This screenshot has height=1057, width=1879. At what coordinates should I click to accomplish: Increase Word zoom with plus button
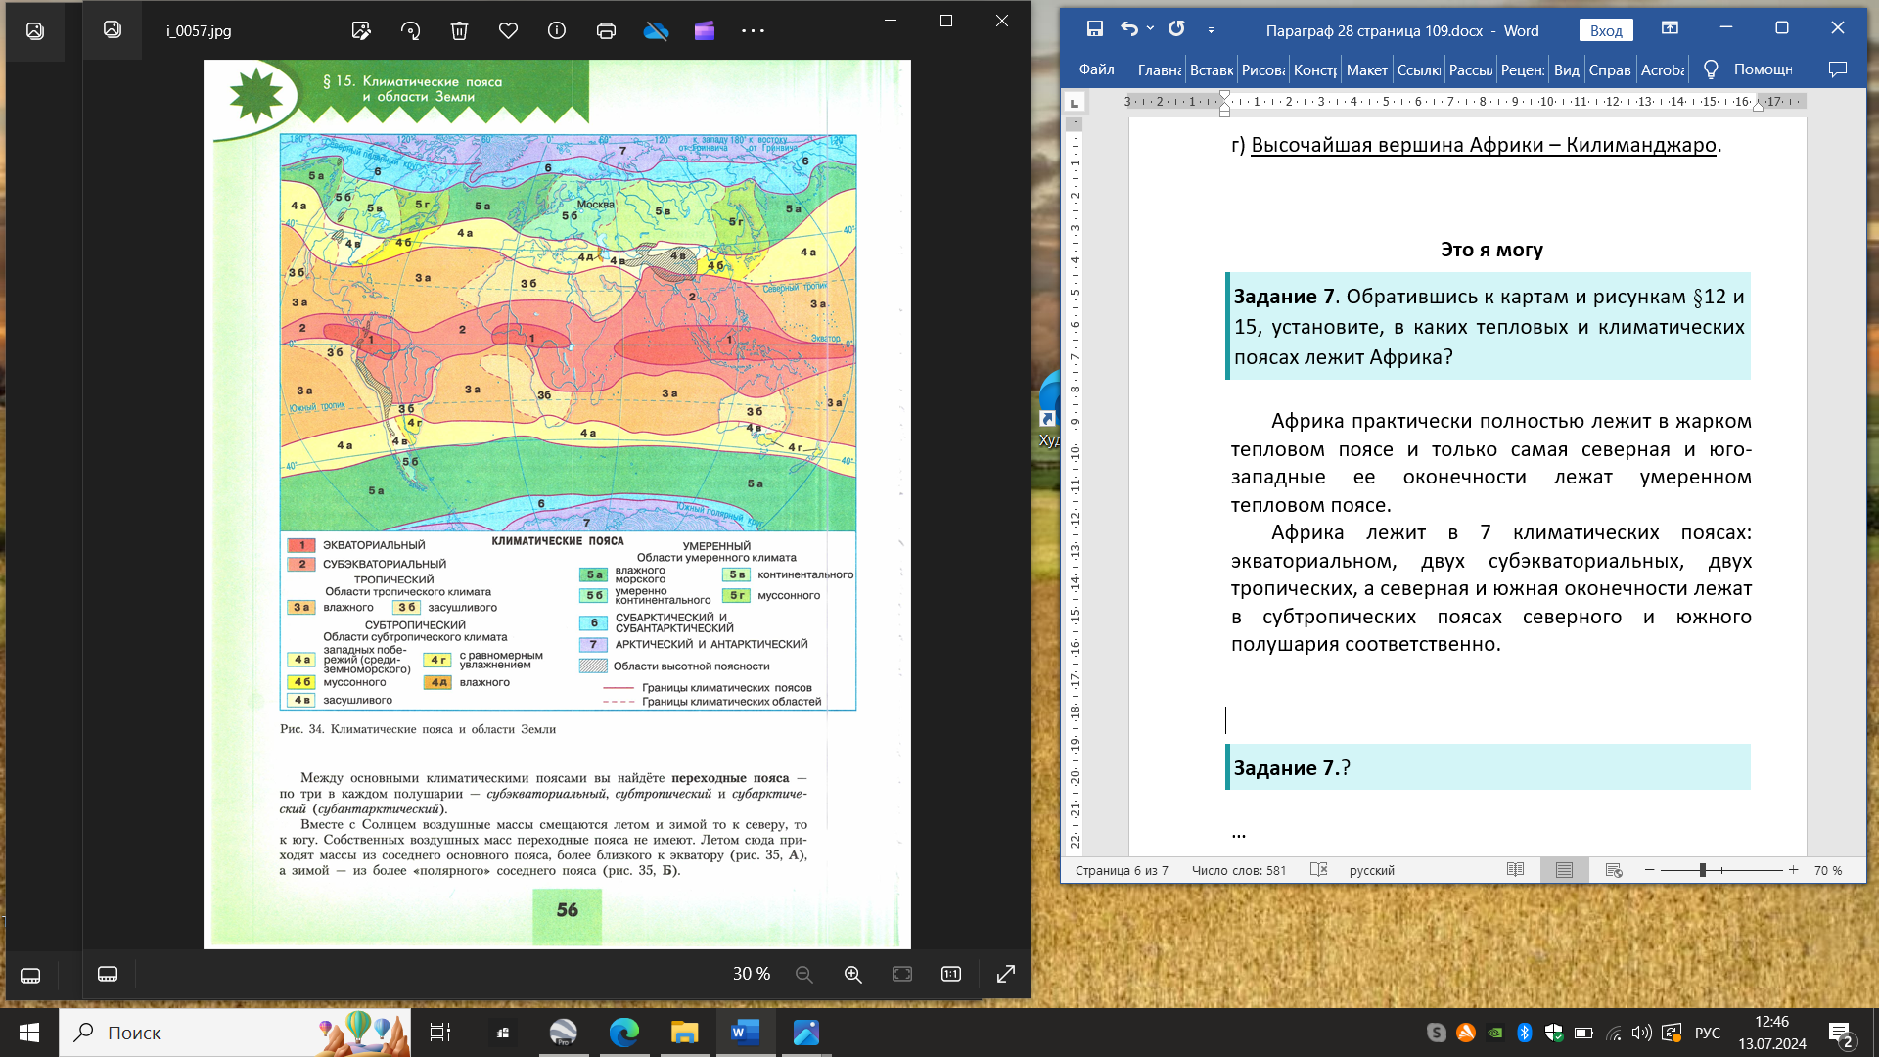[x=1793, y=870]
